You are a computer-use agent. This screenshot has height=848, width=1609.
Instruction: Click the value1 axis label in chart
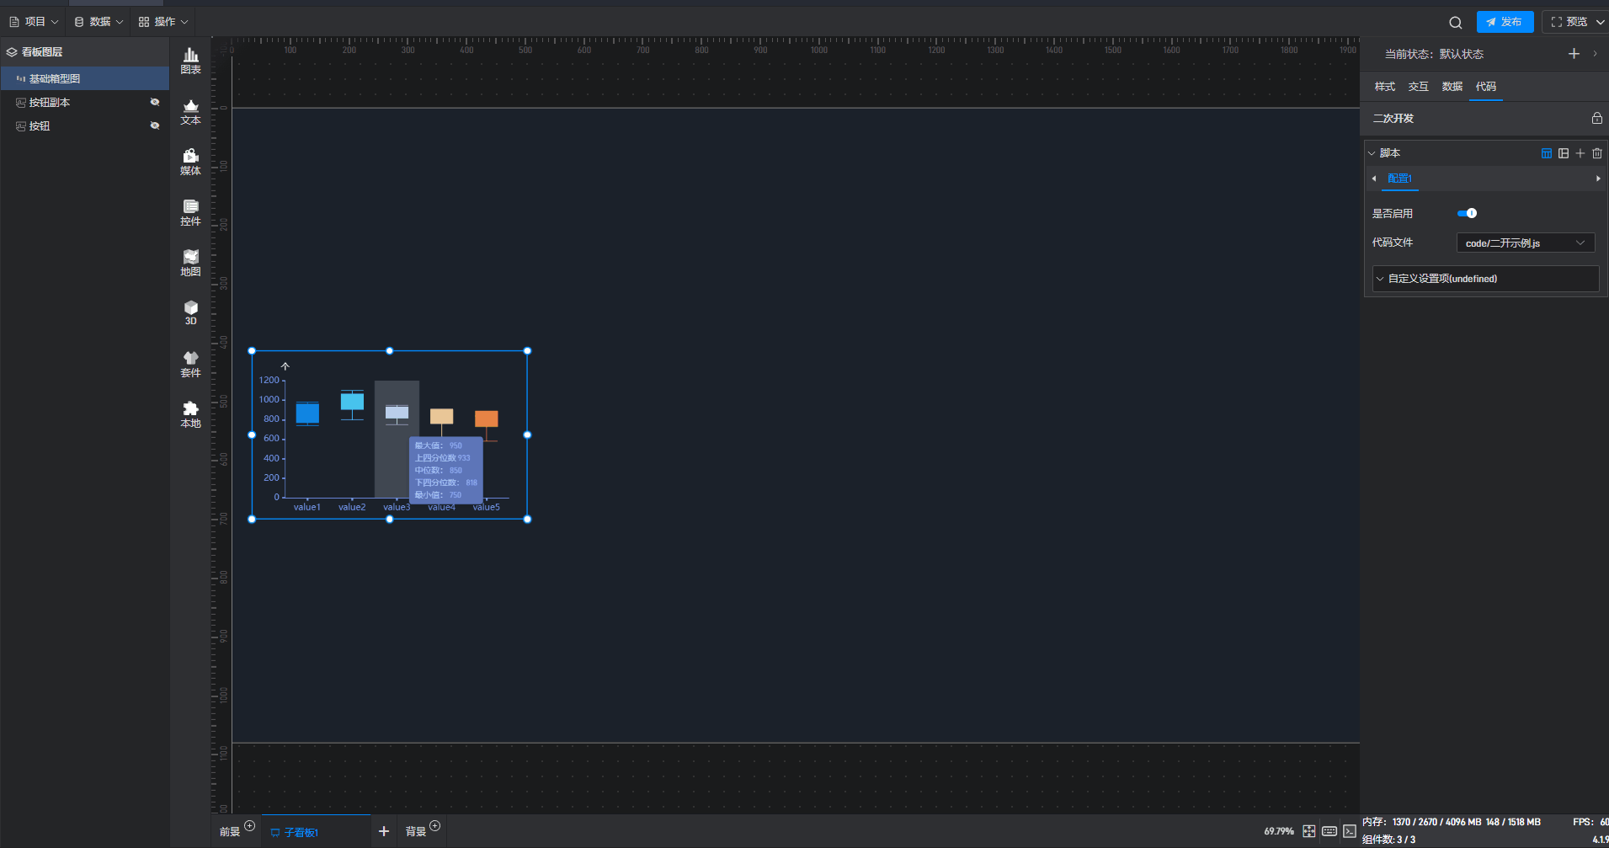tap(307, 507)
